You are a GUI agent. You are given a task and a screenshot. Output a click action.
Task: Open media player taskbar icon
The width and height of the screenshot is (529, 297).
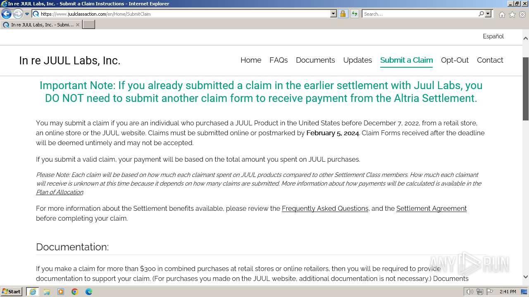[x=61, y=292]
